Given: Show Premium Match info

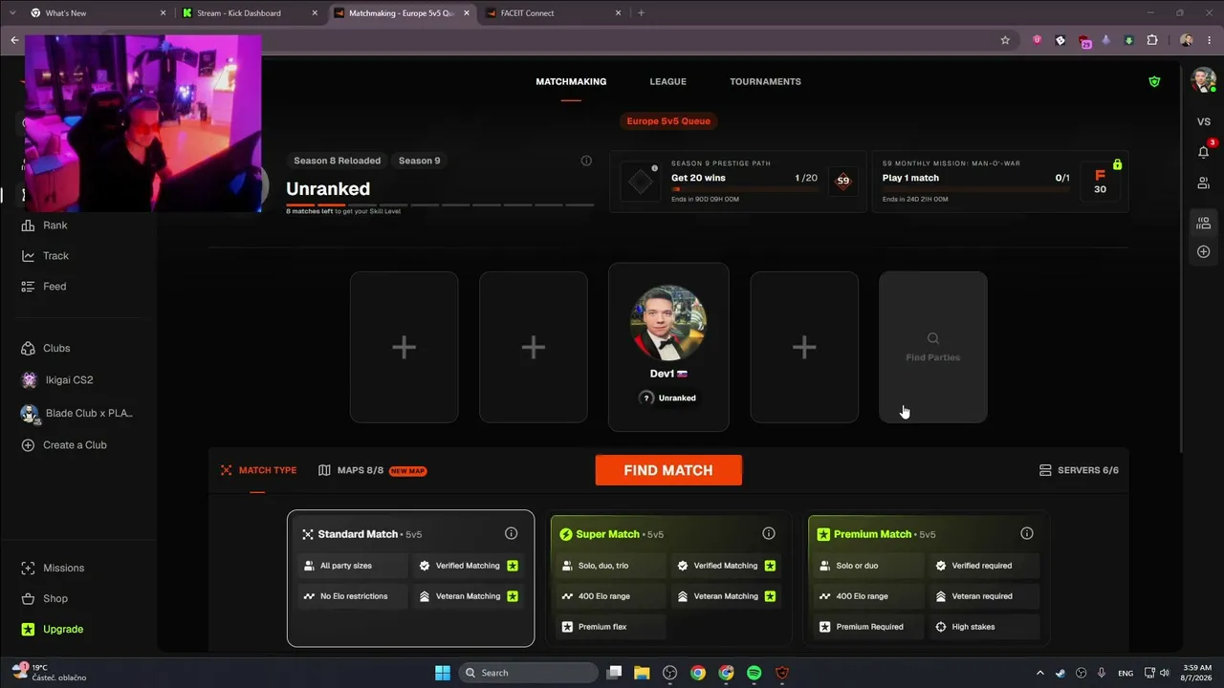Looking at the screenshot, I should [x=1027, y=534].
